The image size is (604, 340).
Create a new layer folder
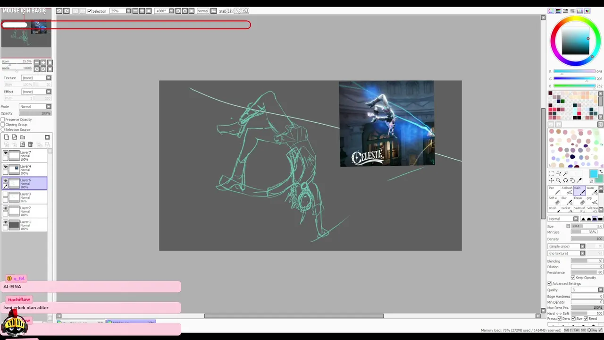(23, 137)
